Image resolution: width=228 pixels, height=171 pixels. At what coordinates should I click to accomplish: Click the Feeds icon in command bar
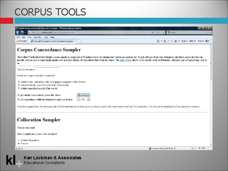click(165, 41)
